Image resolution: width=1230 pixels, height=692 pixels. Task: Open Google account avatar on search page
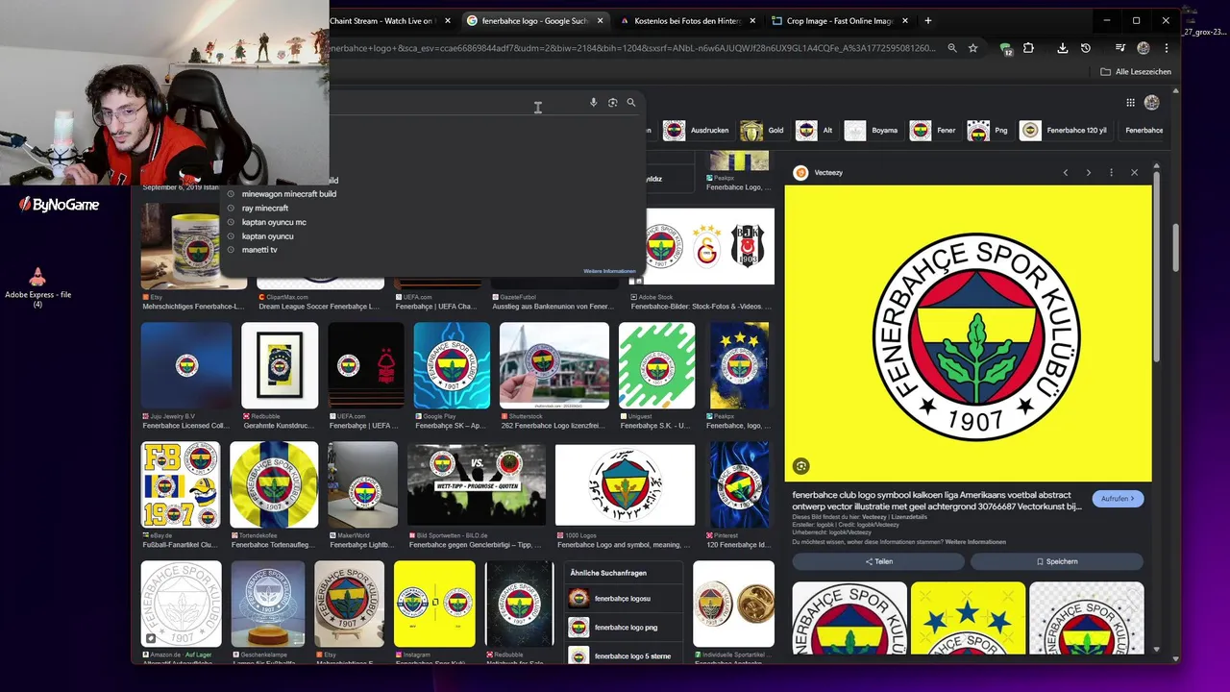[x=1152, y=103]
